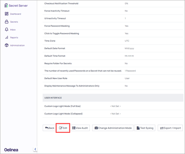Select the Administration cube icon
The height and width of the screenshot is (154, 185).
[x=7, y=46]
